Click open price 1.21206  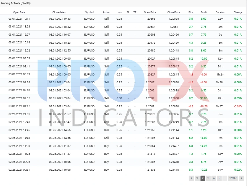pos(150,138)
